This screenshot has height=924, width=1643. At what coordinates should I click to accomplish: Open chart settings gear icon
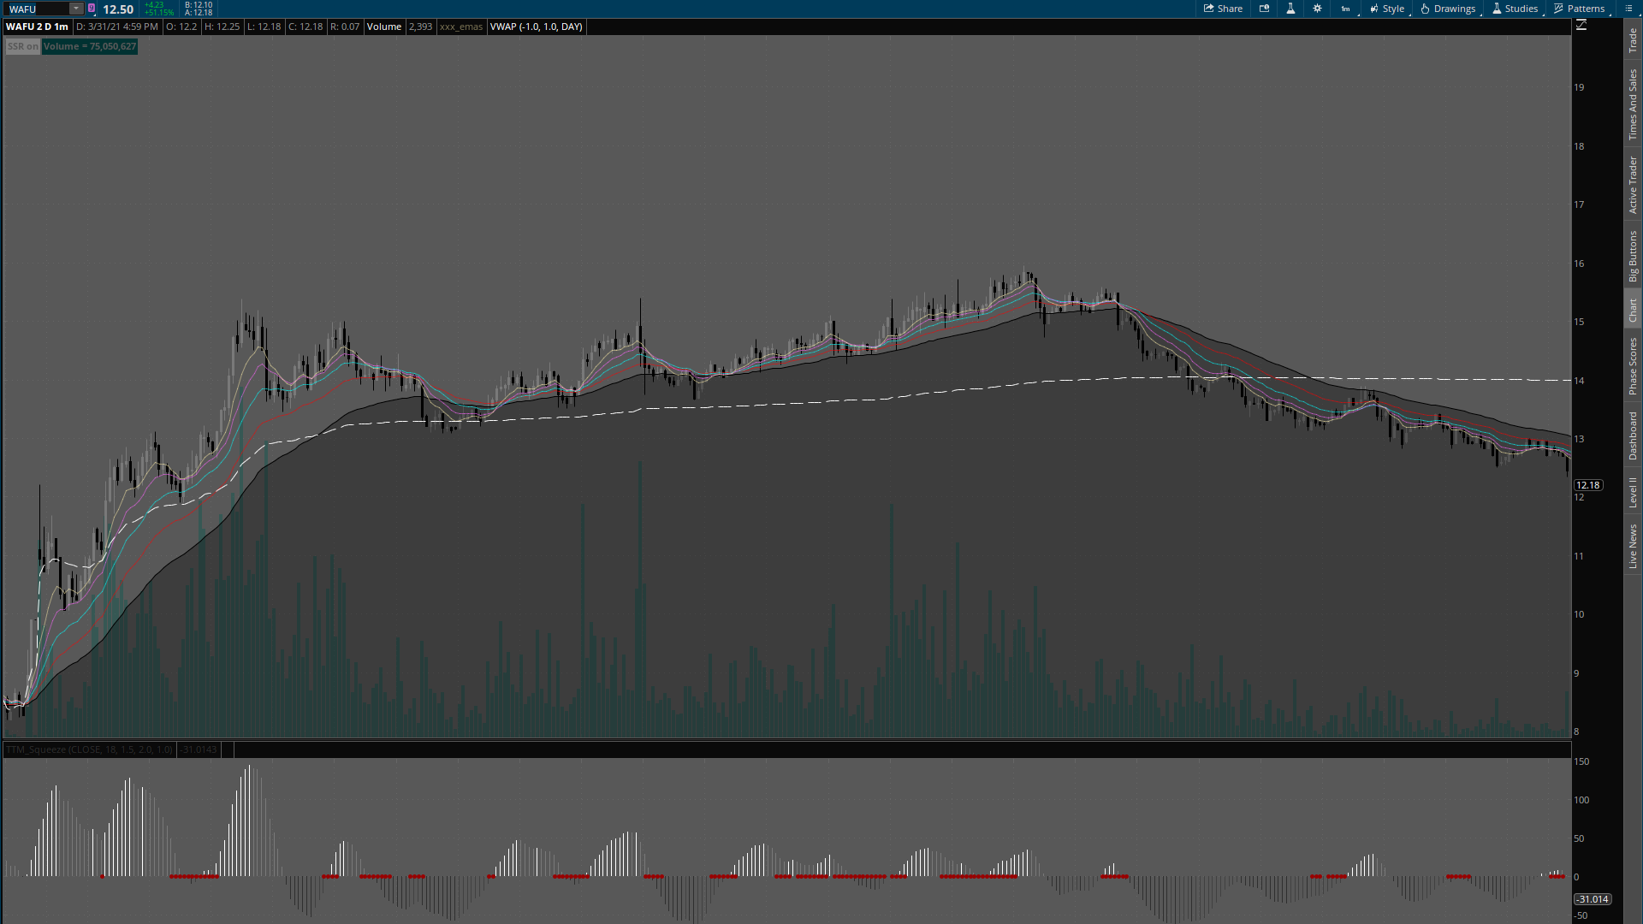1317,9
